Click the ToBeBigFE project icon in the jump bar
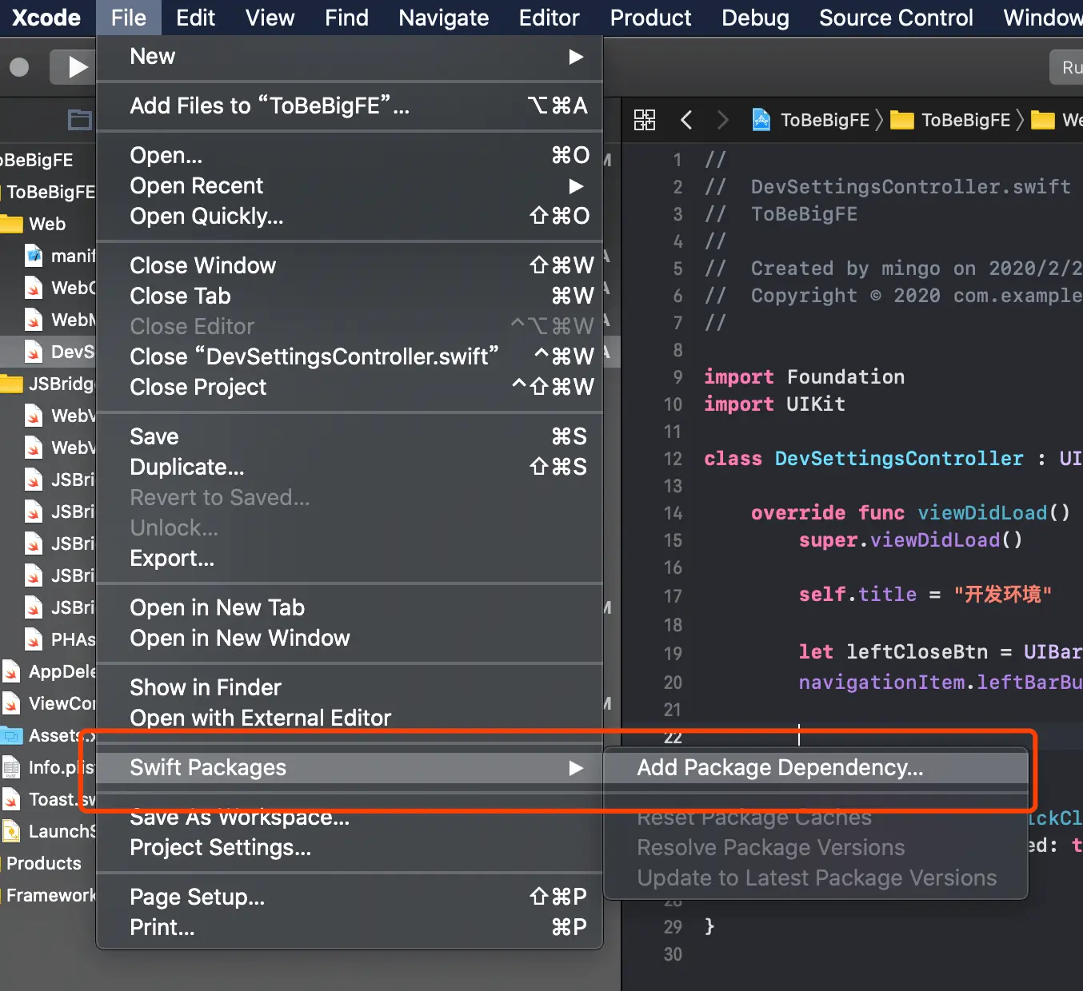 pyautogui.click(x=761, y=120)
